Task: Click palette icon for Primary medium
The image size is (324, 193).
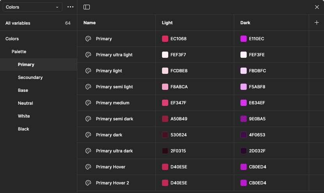Action: 88,103
